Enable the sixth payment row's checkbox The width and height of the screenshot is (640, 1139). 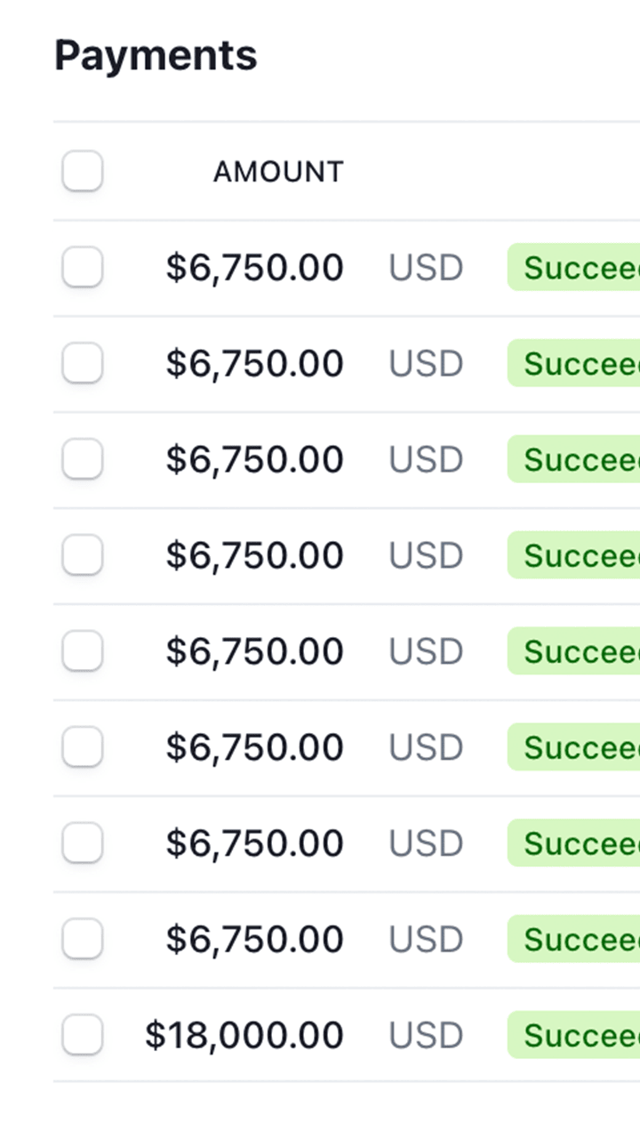(x=83, y=747)
